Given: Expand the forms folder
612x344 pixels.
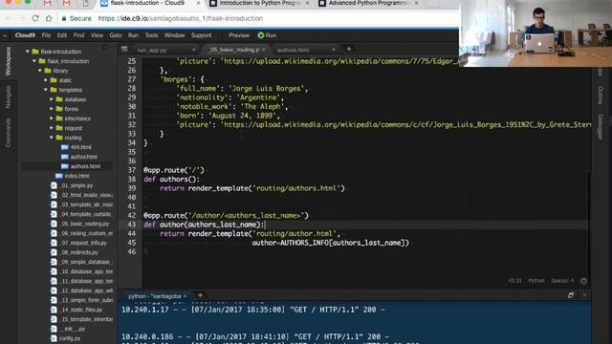Looking at the screenshot, I should click(51, 109).
